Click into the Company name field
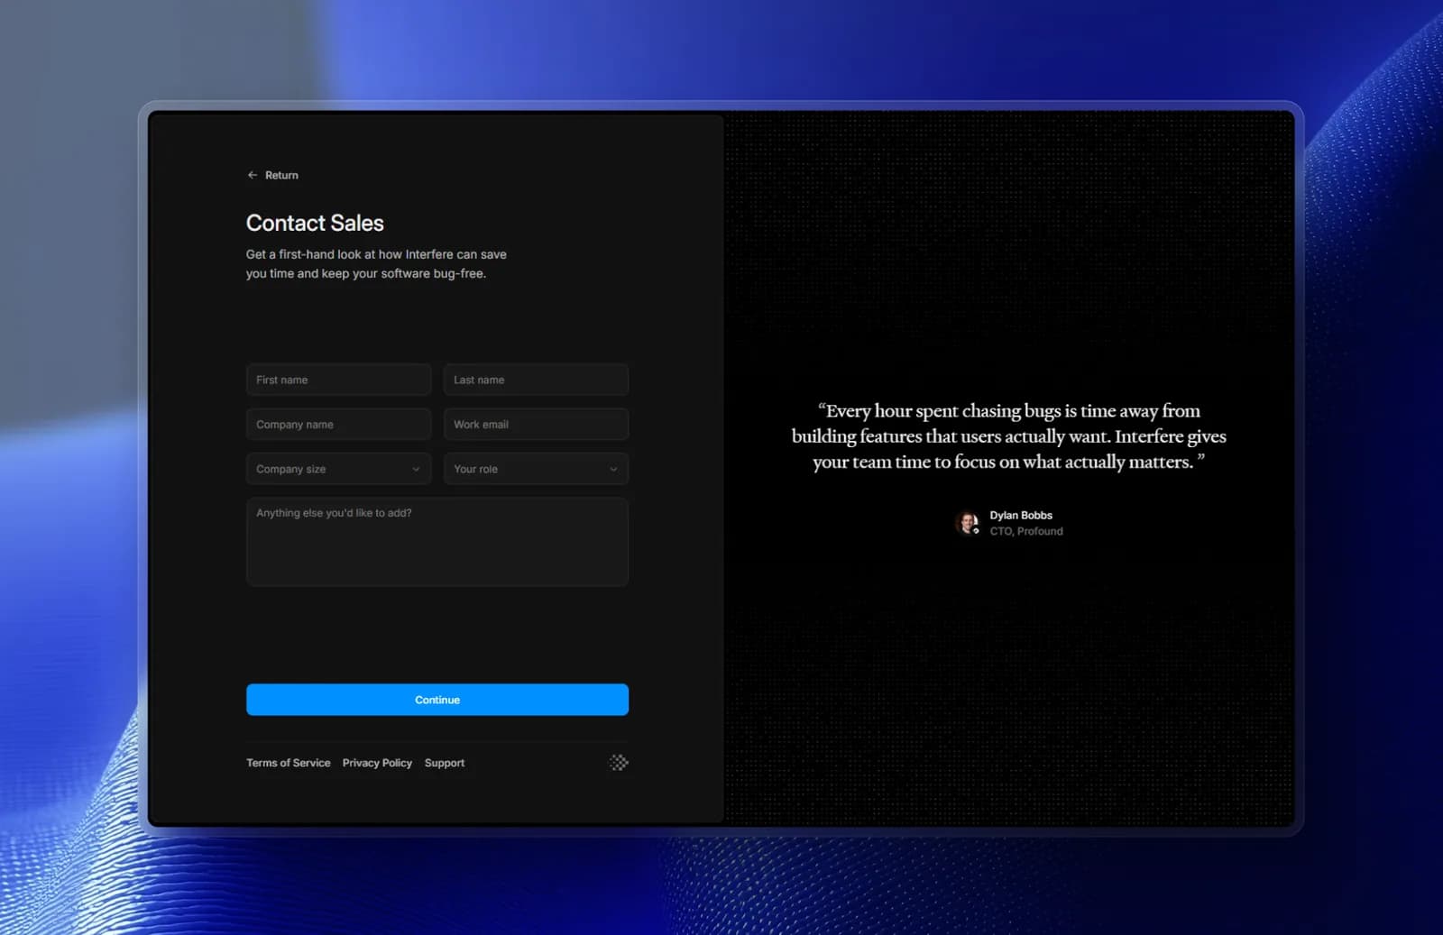This screenshot has width=1443, height=935. pyautogui.click(x=338, y=424)
